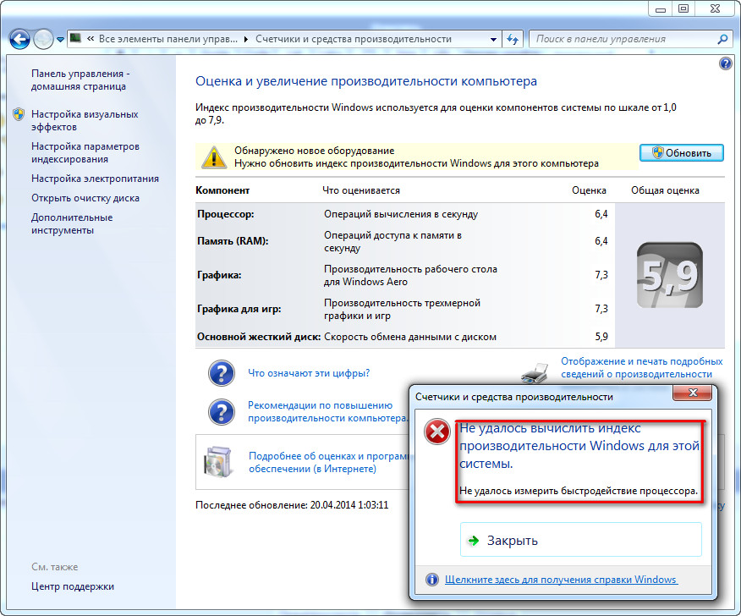Image resolution: width=741 pixels, height=616 pixels.
Task: Click shield icon beside 'Настройка визуальных эффектов'
Action: pos(19,114)
